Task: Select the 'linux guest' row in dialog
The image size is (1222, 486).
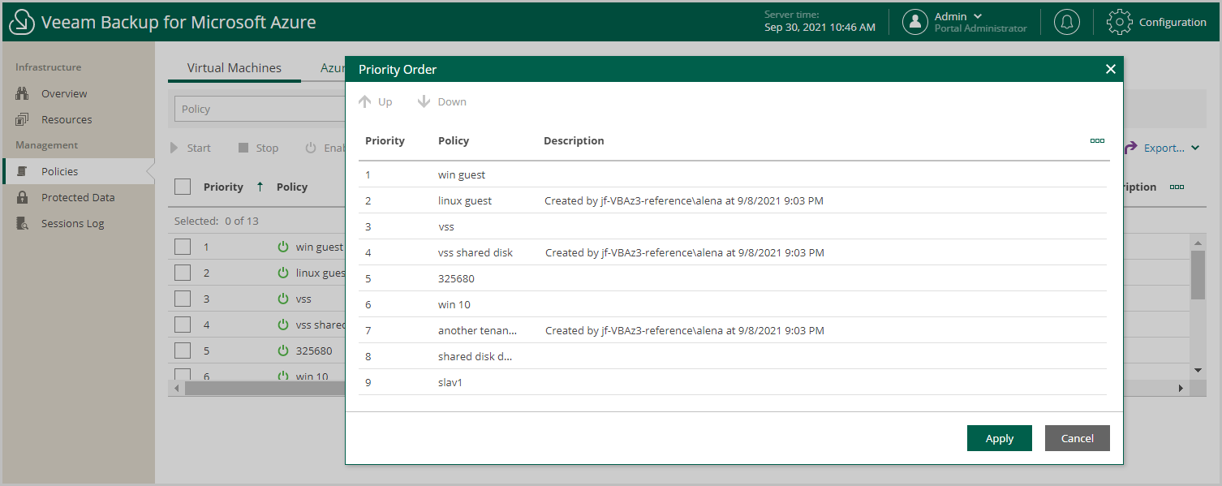Action: tap(733, 200)
